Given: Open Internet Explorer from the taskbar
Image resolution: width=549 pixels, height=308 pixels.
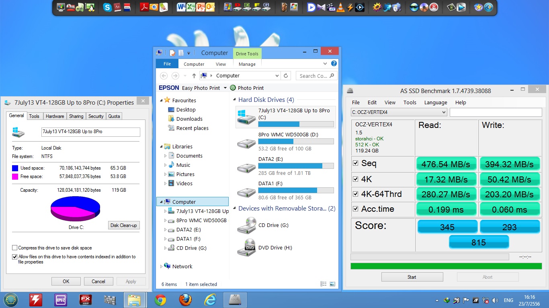Looking at the screenshot, I should [x=210, y=300].
